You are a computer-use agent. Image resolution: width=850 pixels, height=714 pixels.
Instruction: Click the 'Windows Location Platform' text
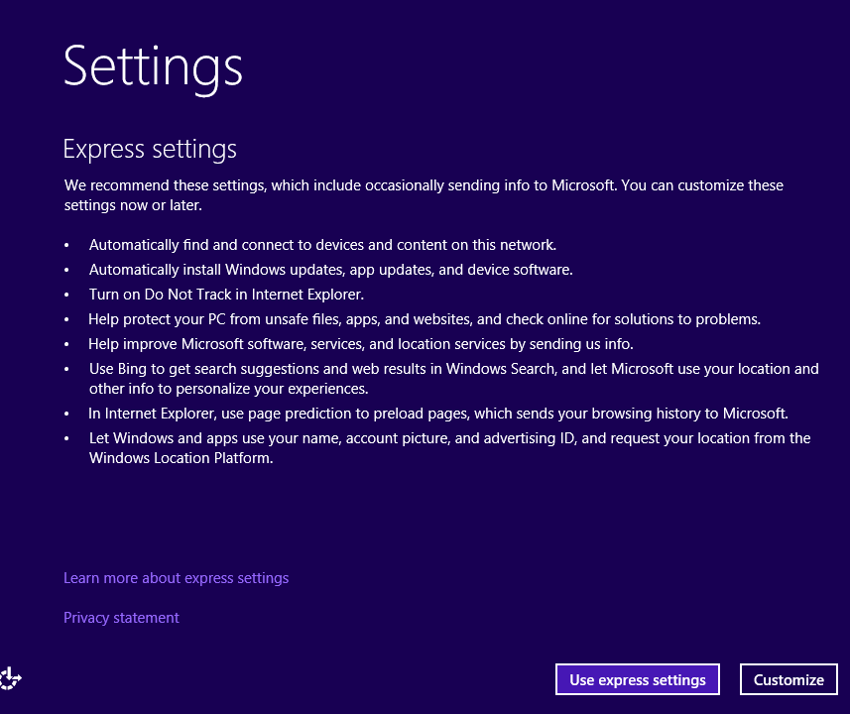181,458
